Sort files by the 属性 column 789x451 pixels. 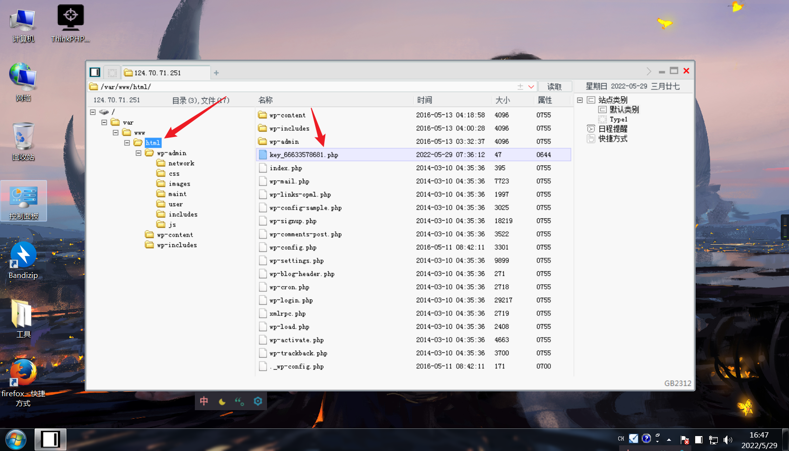(x=545, y=100)
